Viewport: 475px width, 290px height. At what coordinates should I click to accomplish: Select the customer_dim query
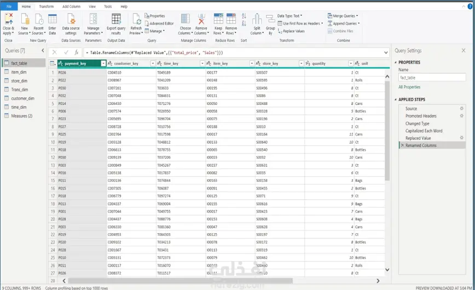coord(23,98)
